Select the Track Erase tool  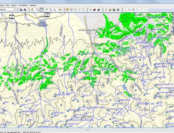71,10
